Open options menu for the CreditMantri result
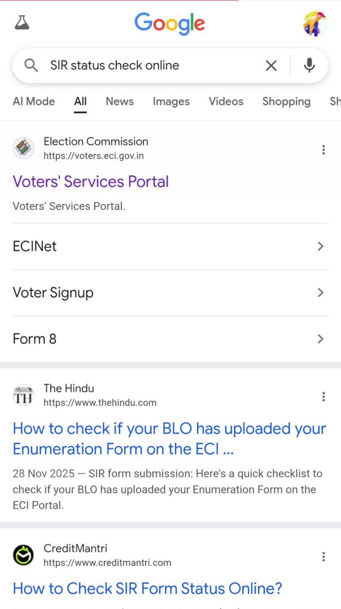 [323, 556]
